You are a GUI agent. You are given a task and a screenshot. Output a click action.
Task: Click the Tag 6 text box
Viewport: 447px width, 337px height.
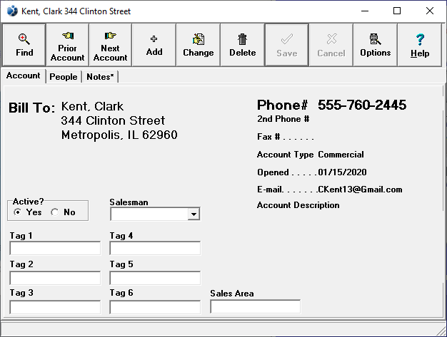point(155,307)
